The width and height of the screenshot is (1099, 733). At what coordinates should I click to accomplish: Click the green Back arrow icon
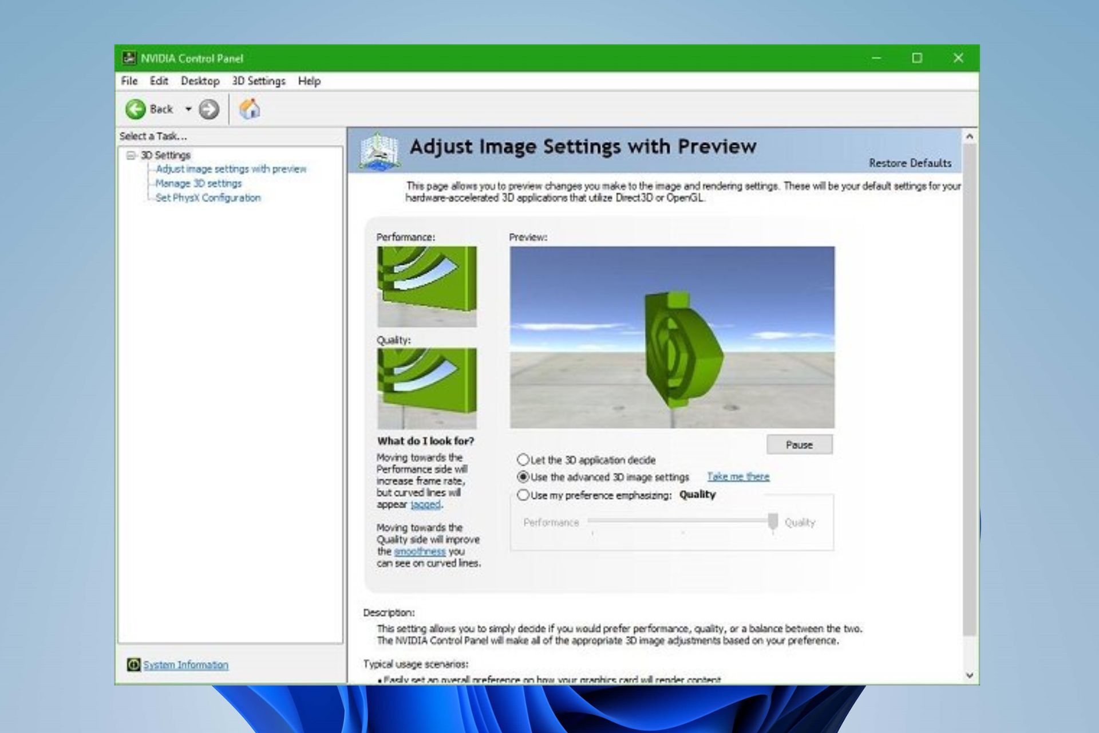click(x=136, y=109)
